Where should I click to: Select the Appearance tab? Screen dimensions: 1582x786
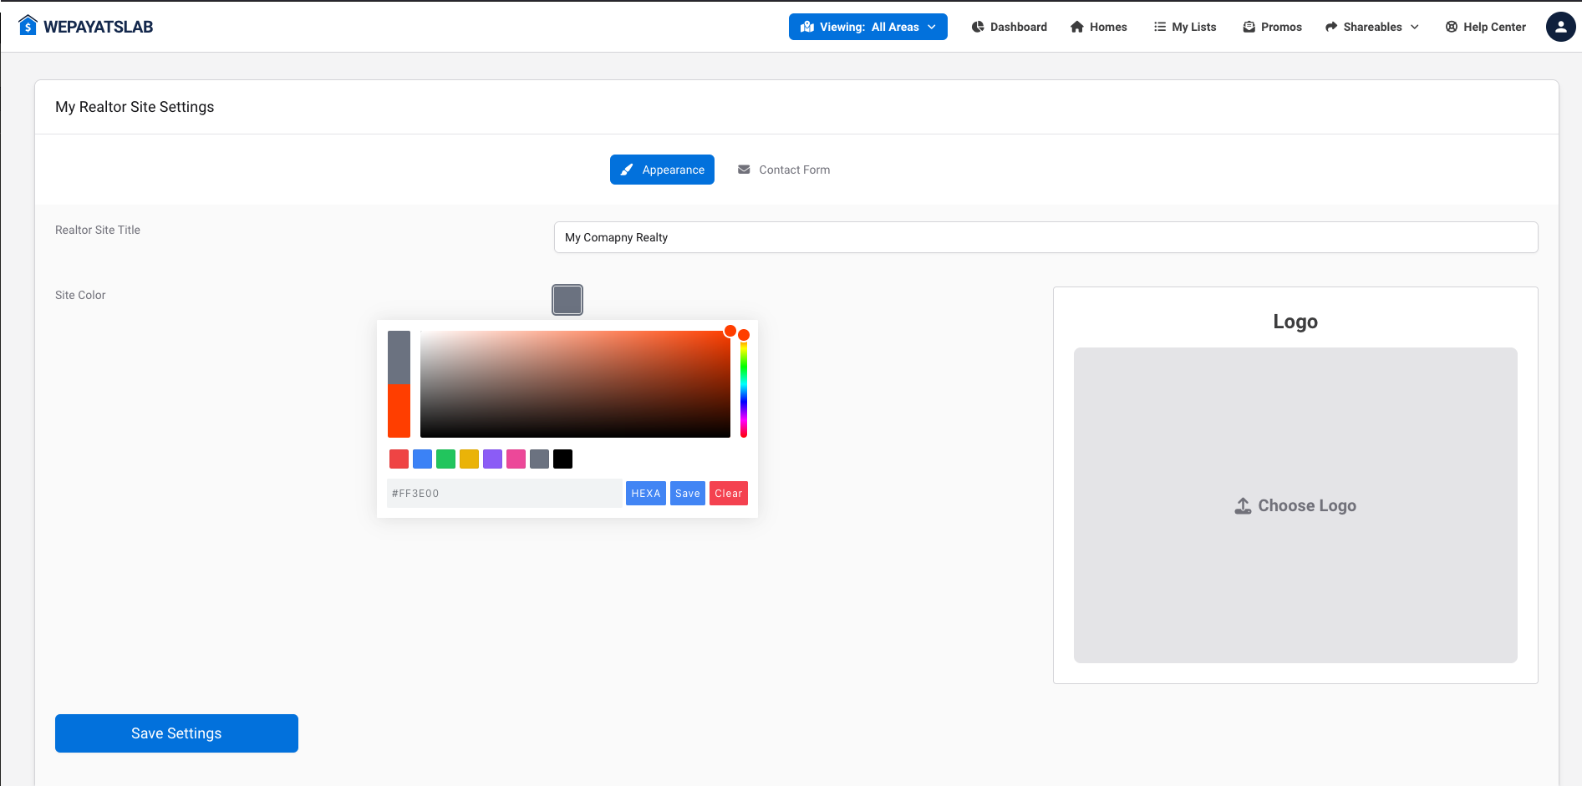point(662,170)
